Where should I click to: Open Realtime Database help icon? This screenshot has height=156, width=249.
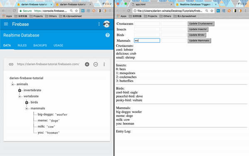coord(107,35)
